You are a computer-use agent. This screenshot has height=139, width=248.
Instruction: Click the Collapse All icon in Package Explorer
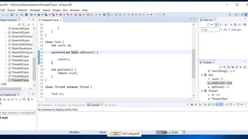(x=19, y=25)
